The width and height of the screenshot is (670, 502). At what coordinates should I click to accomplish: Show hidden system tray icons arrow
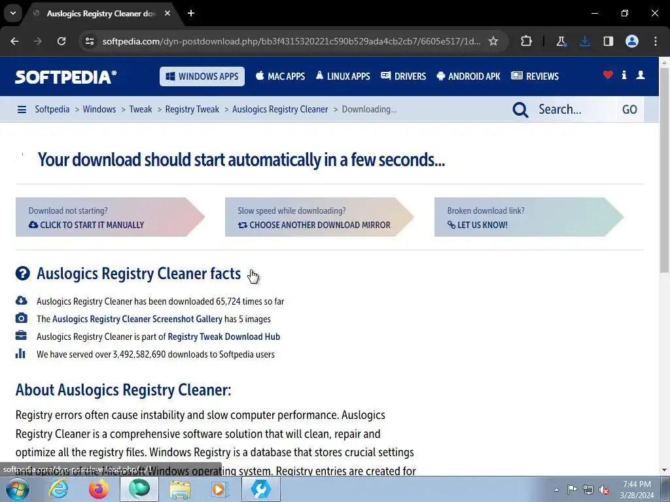[x=556, y=490]
